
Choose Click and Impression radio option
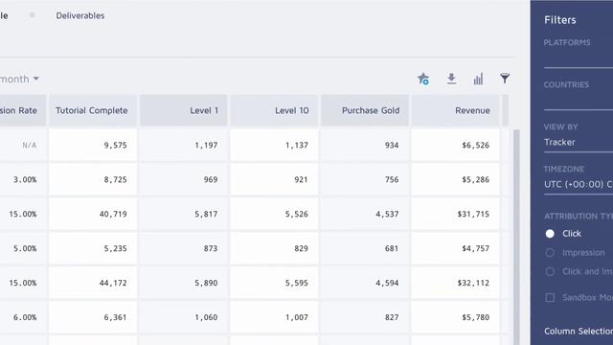pyautogui.click(x=550, y=271)
